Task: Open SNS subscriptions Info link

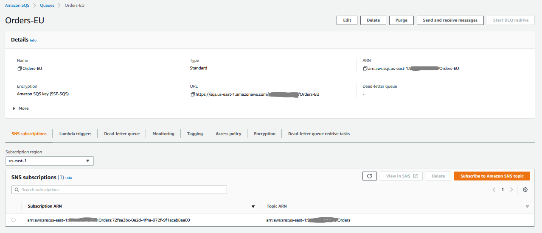Action: click(69, 178)
